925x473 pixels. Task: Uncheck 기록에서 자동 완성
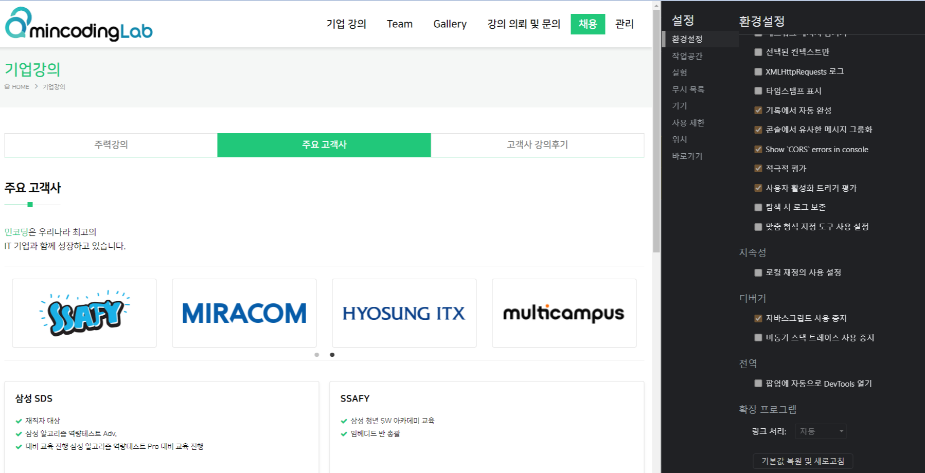click(x=758, y=110)
